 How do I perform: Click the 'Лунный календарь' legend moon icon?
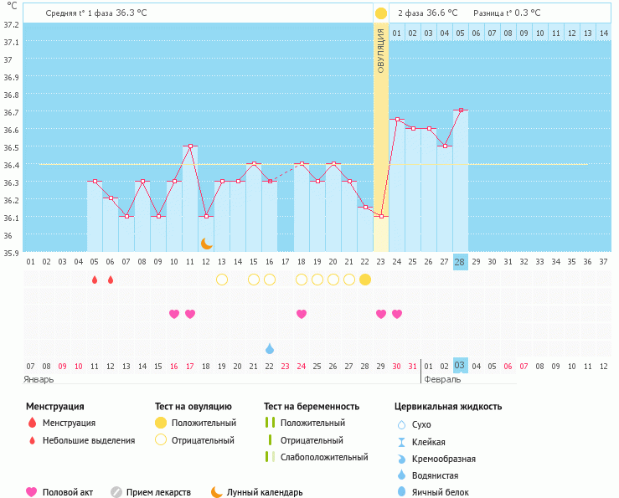pos(217,492)
